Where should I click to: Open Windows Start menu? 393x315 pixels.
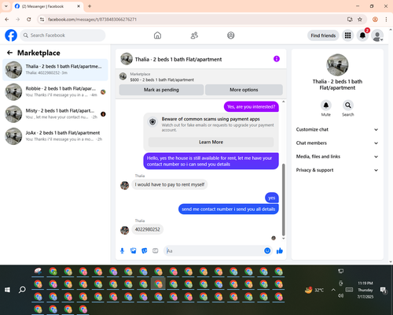point(7,290)
